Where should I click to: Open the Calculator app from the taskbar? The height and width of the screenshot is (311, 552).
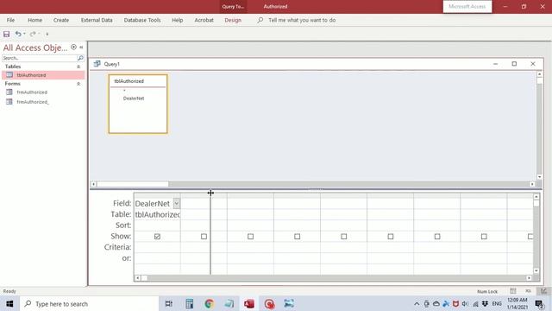coord(189,303)
